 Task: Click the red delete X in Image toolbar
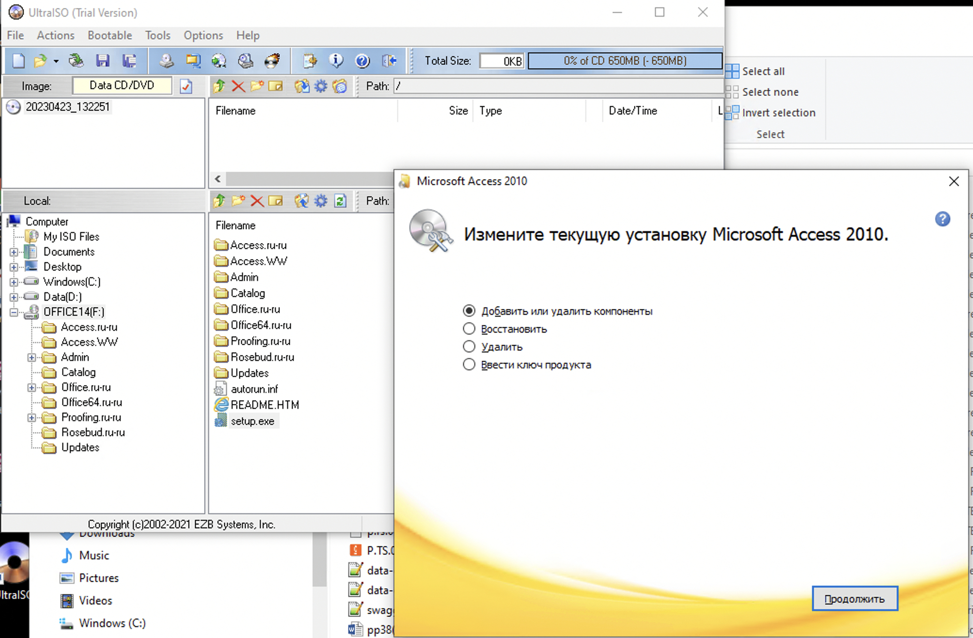point(238,86)
